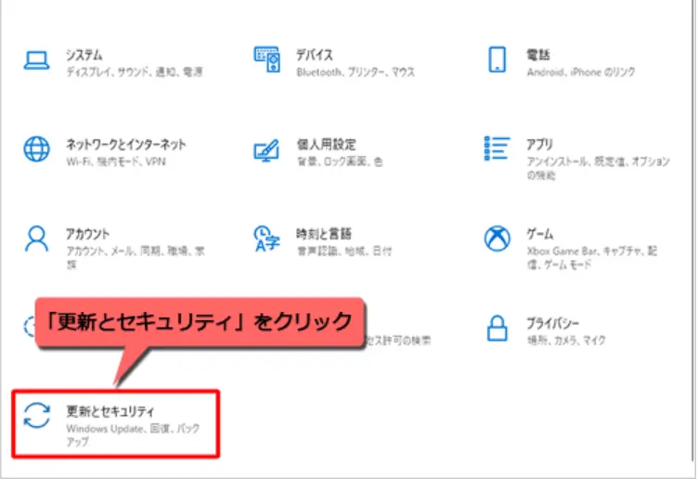Click the Wi-Fi、機内モード、VPN description
Viewport: 698px width, 479px height.
(116, 162)
